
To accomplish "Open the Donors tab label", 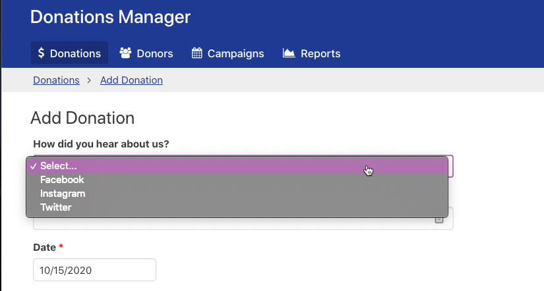I will click(155, 53).
